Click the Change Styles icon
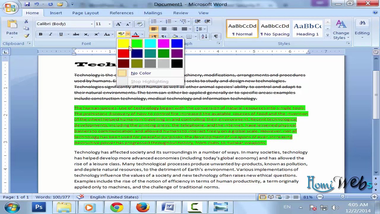 coord(341,30)
